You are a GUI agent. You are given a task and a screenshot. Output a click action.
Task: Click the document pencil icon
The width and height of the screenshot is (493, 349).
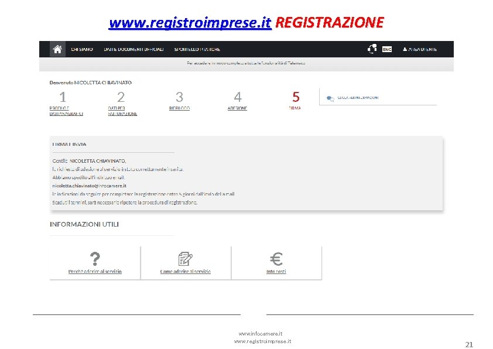coord(186,259)
